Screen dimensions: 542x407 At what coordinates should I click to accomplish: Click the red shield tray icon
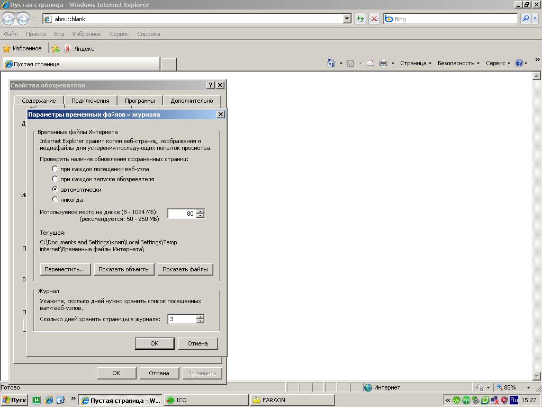tap(504, 401)
